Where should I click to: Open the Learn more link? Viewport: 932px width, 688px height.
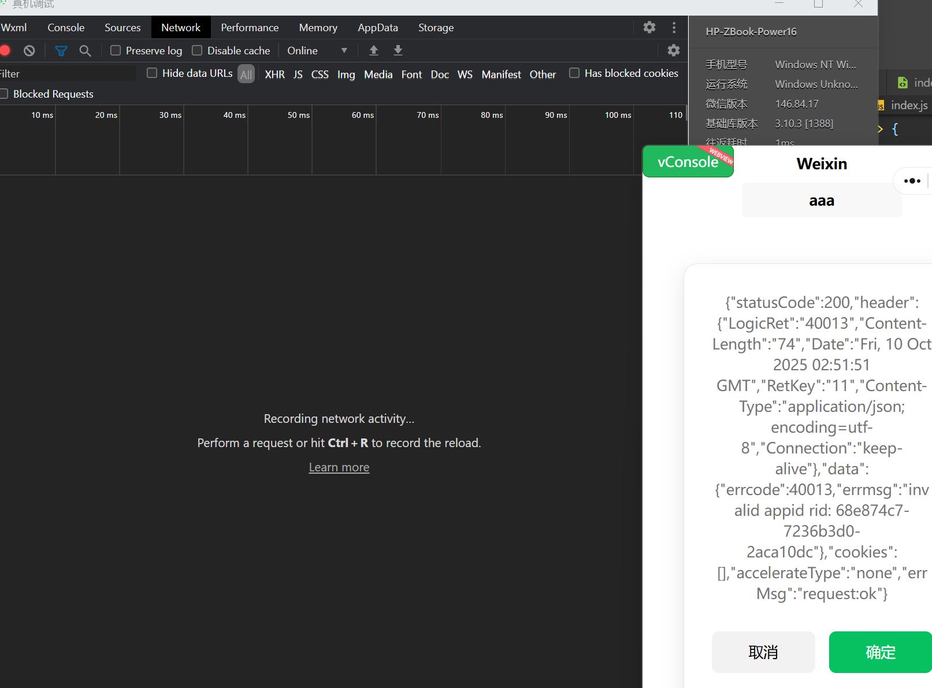(339, 467)
